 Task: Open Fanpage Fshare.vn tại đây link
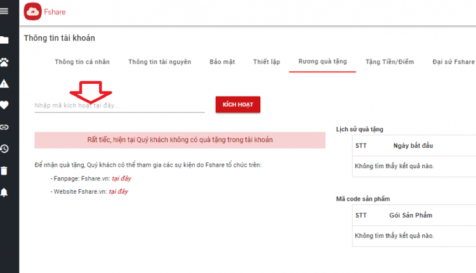coord(122,178)
